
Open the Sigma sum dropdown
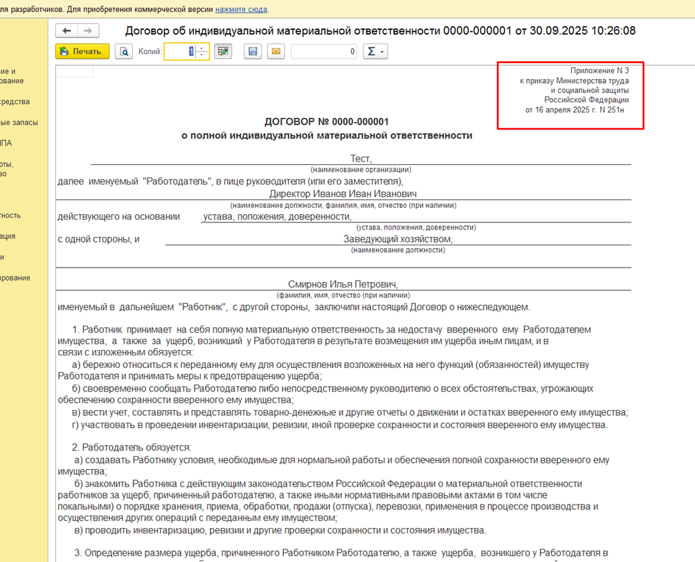point(375,51)
